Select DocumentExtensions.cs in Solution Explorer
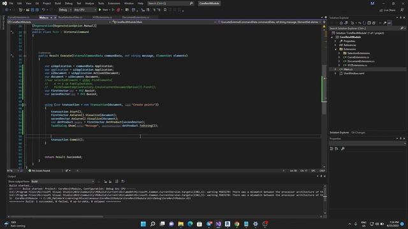Viewport: 408px width, 229px height. (361, 61)
